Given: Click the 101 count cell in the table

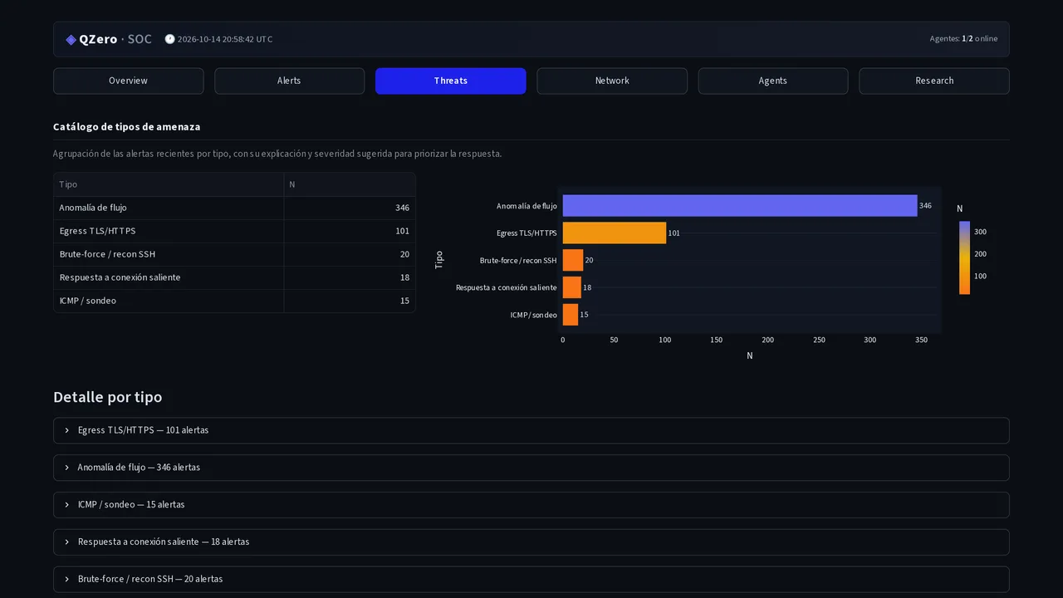Looking at the screenshot, I should click(x=350, y=231).
